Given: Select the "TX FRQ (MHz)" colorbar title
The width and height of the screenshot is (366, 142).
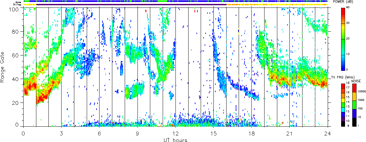Looking at the screenshot, I should pyautogui.click(x=343, y=77).
